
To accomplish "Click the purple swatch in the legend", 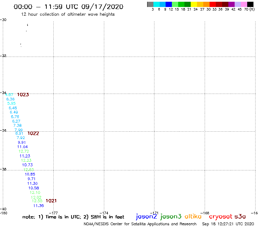I will click(x=232, y=4).
